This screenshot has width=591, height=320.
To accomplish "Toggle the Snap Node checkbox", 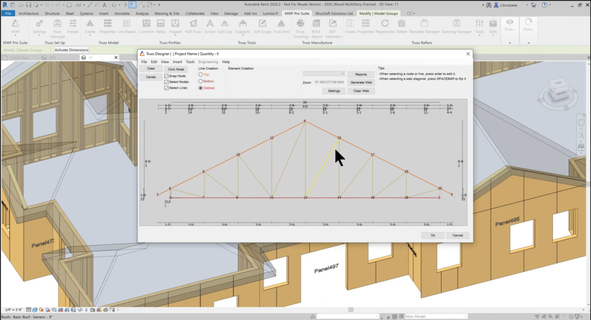I will [166, 76].
